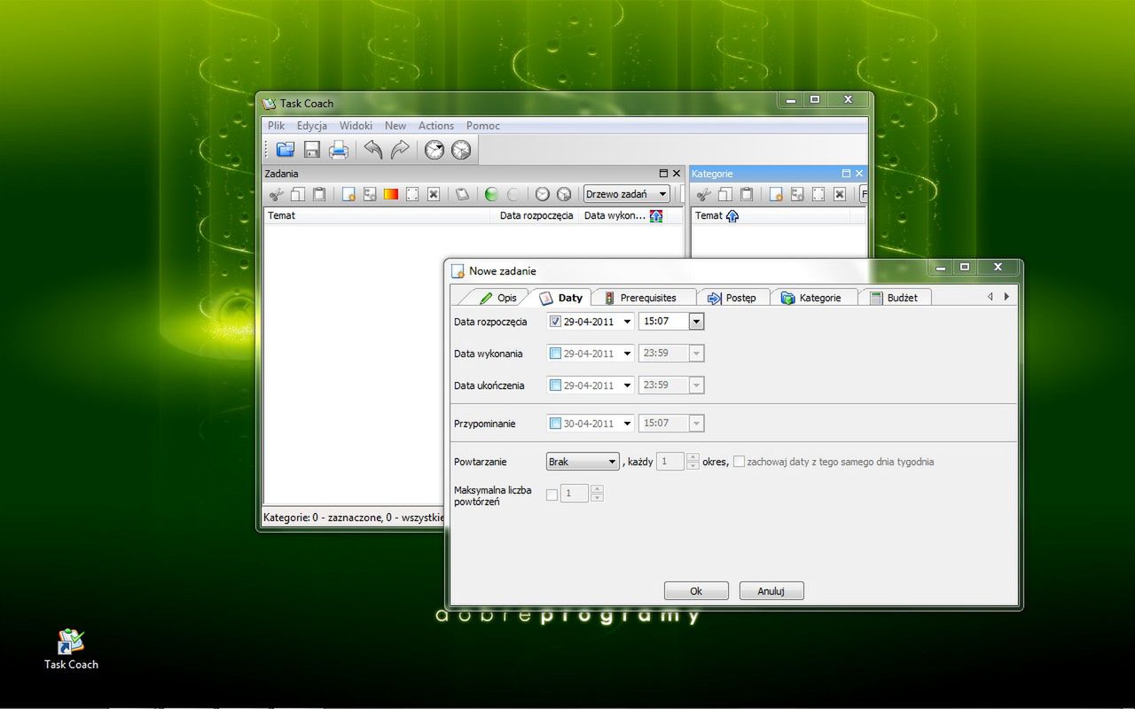Image resolution: width=1135 pixels, height=709 pixels.
Task: Start tracking clock in Zadania toolbar
Action: point(542,194)
